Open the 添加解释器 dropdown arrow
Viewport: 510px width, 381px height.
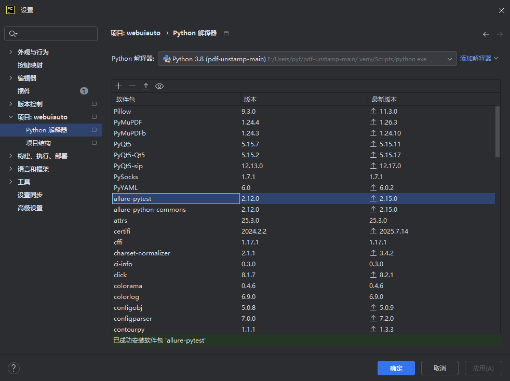point(496,58)
